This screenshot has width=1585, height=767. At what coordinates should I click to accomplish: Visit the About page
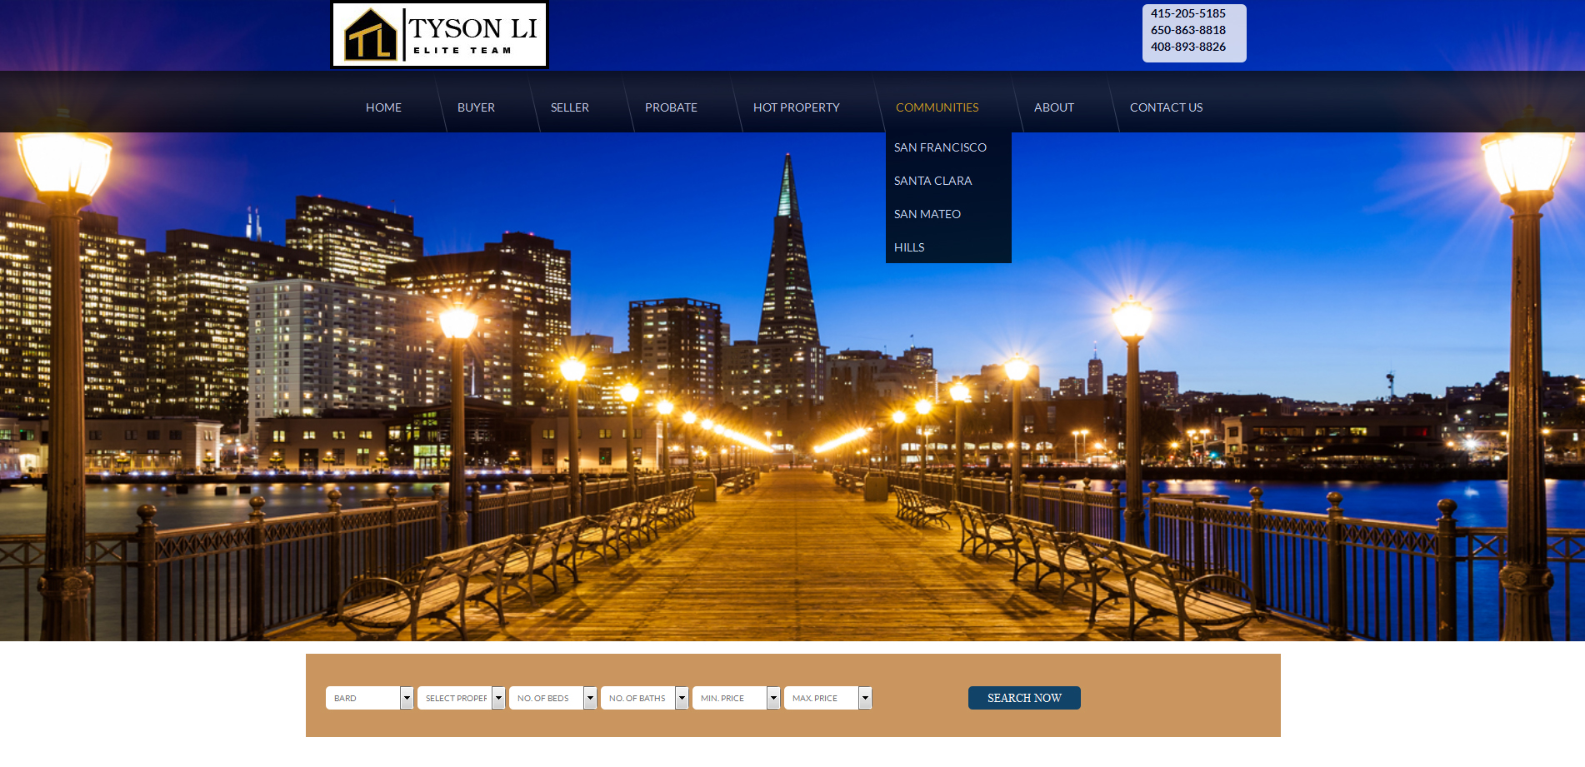[x=1053, y=107]
